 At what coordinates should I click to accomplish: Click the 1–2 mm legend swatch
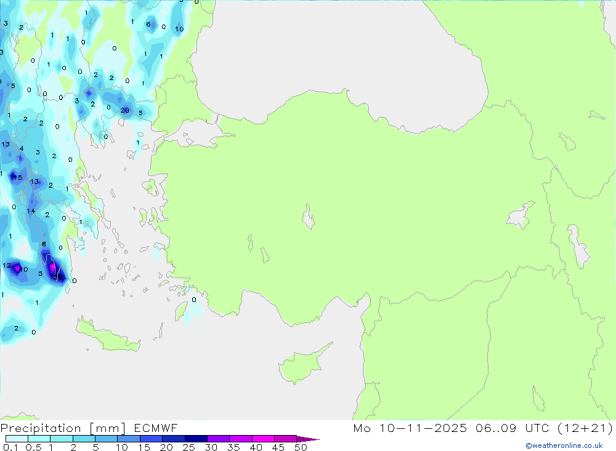point(61,439)
